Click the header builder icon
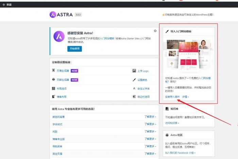The height and width of the screenshot is (159, 238). coord(53,70)
